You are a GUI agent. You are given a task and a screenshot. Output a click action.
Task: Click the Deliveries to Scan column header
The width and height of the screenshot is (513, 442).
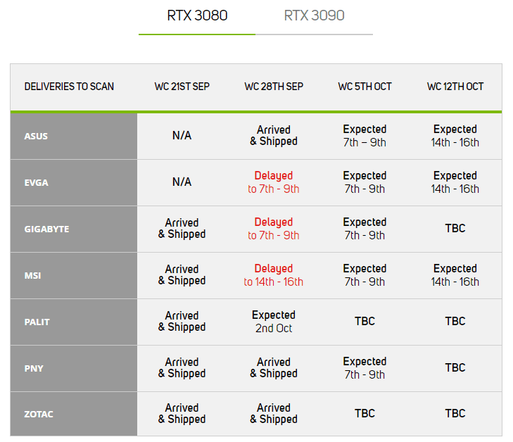(x=69, y=87)
